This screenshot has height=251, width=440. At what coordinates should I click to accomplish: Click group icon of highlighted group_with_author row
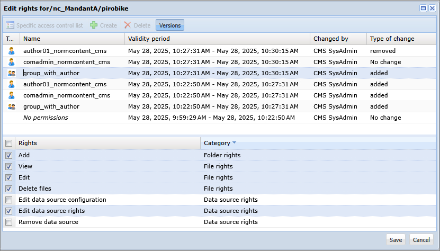11,73
